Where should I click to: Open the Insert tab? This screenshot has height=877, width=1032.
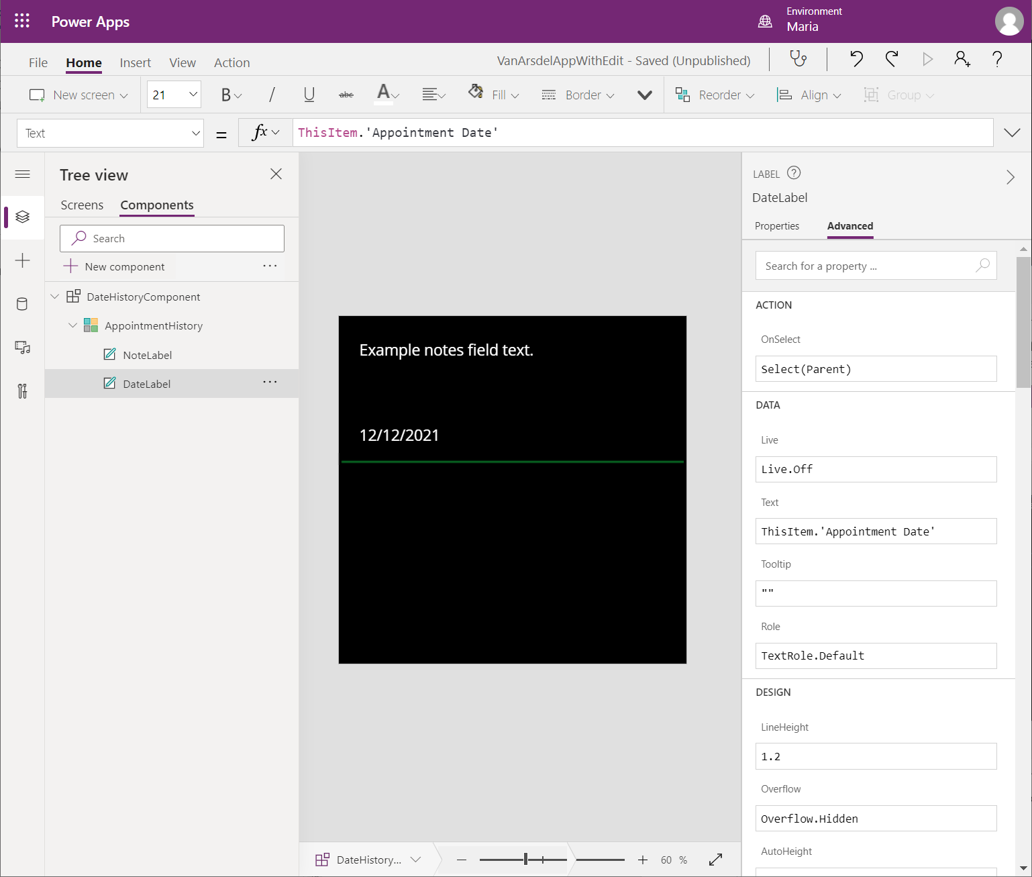click(x=136, y=62)
